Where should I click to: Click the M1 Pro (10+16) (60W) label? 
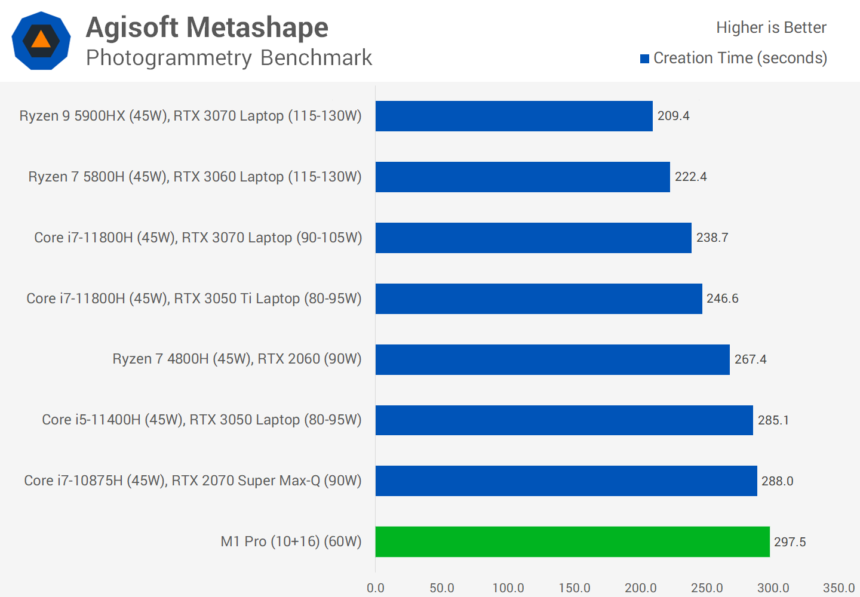click(x=291, y=541)
